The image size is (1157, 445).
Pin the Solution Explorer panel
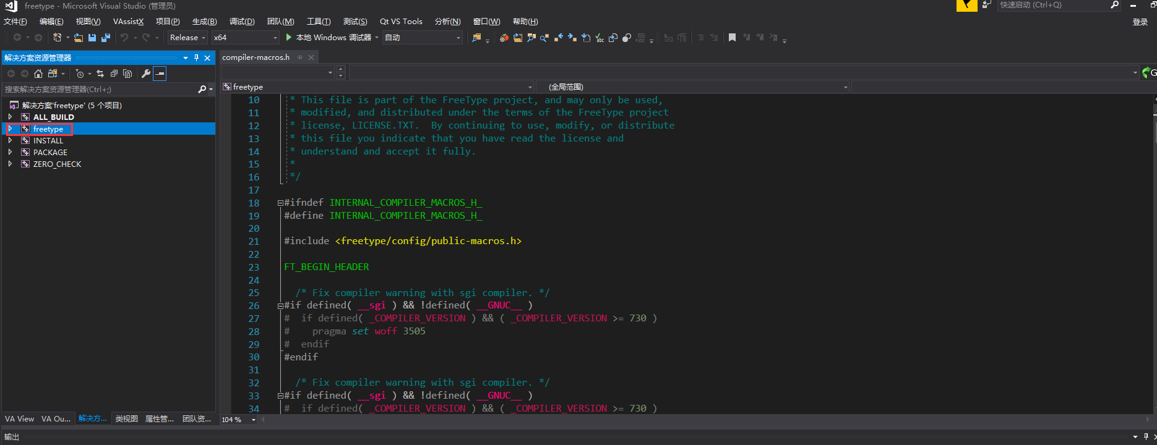click(x=197, y=57)
